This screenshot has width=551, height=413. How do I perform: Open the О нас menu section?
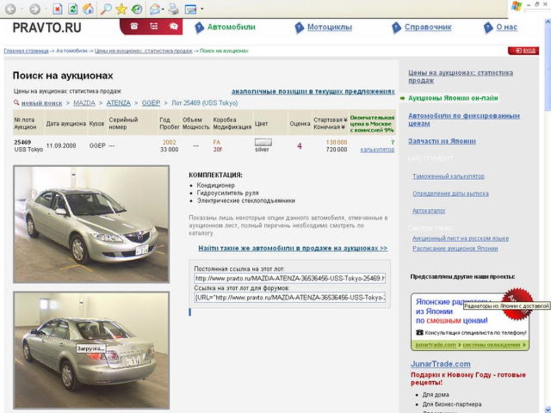(506, 27)
